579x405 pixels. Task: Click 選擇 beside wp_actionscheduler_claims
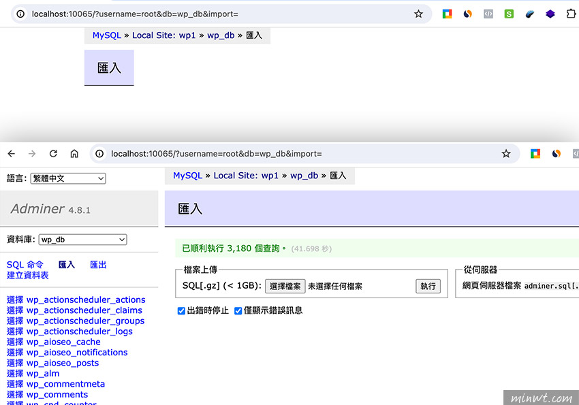tap(15, 310)
